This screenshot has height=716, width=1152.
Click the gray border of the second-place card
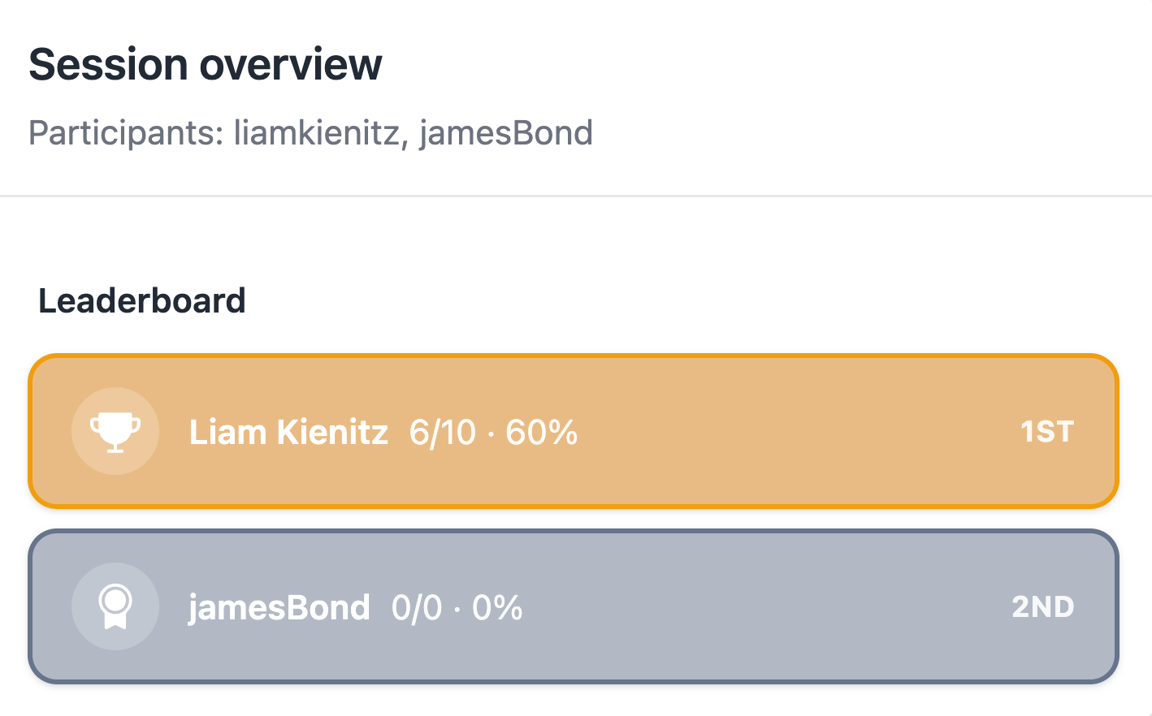point(574,532)
